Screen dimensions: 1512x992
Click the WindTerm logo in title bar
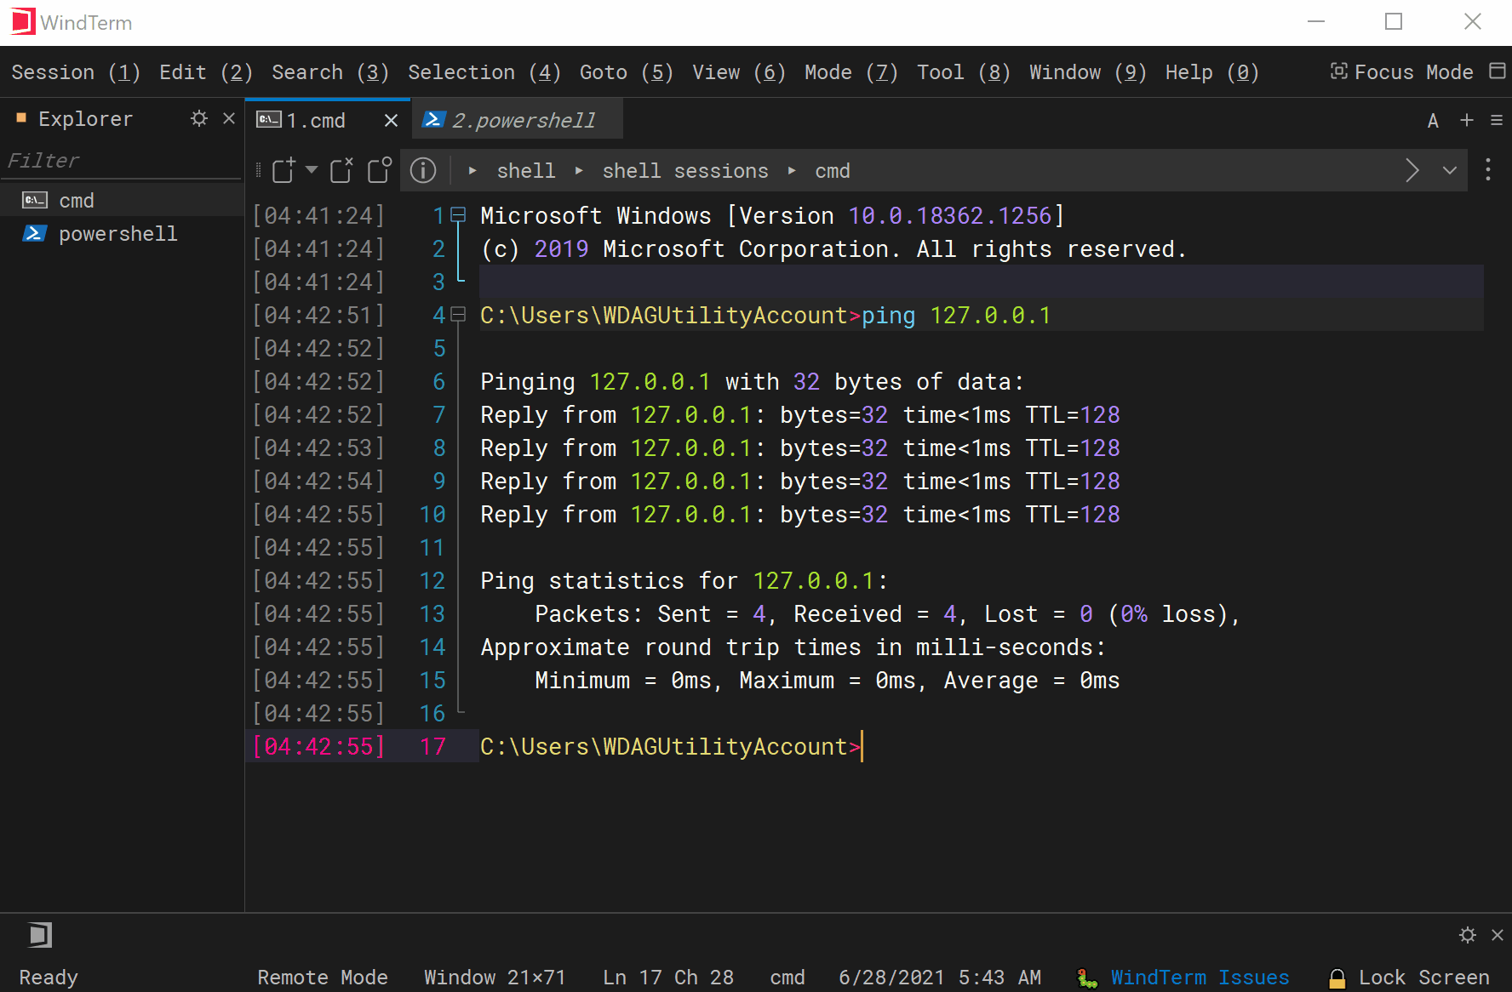click(x=23, y=22)
